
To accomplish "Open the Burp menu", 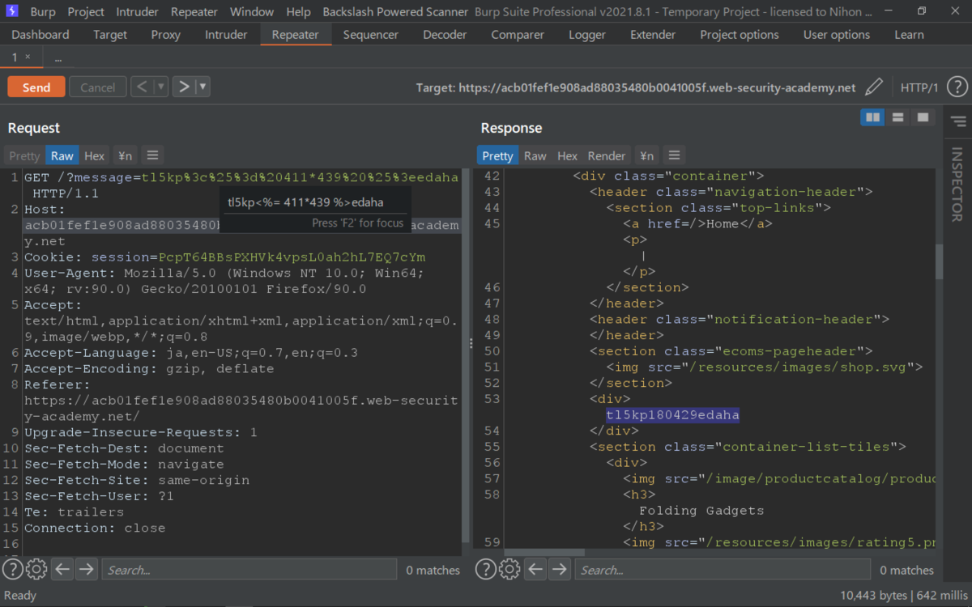I will pyautogui.click(x=42, y=12).
